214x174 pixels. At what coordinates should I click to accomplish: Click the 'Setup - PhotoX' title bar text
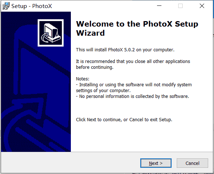(x=31, y=6)
